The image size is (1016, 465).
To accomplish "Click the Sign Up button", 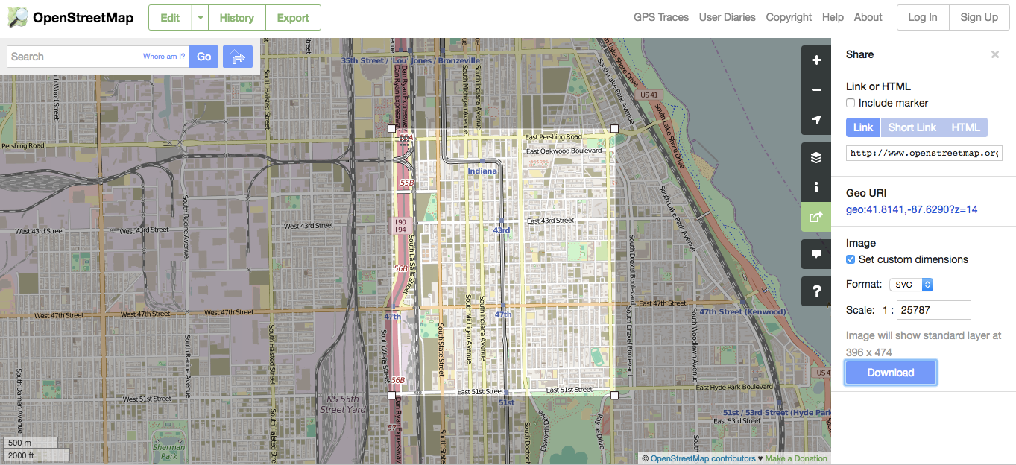I will click(x=979, y=18).
